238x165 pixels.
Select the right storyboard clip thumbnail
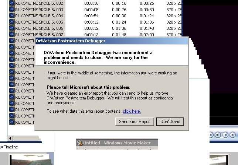click(219, 160)
